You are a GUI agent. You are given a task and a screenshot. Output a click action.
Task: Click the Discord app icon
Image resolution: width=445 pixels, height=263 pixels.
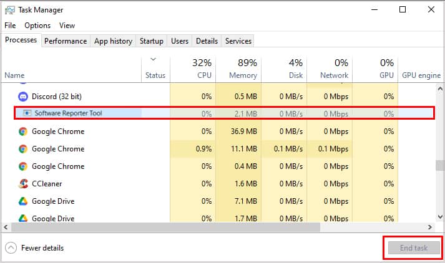(x=23, y=97)
